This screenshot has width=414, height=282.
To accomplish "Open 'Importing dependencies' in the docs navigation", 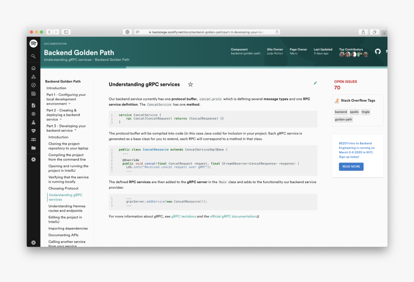I will click(68, 228).
